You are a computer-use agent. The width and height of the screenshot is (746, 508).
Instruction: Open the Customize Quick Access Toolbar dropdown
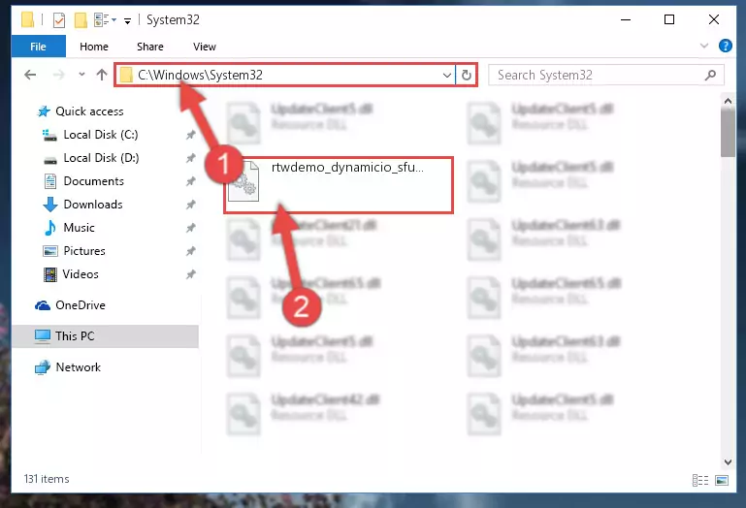[x=127, y=20]
